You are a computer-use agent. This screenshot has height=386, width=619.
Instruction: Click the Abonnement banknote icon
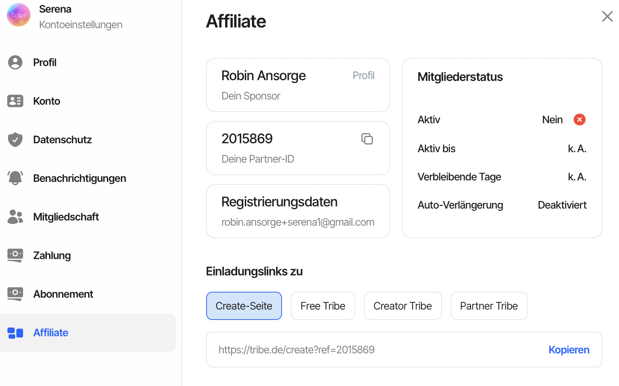tap(15, 294)
